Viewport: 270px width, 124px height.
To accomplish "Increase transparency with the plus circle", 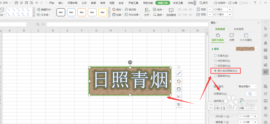I will coord(256,101).
